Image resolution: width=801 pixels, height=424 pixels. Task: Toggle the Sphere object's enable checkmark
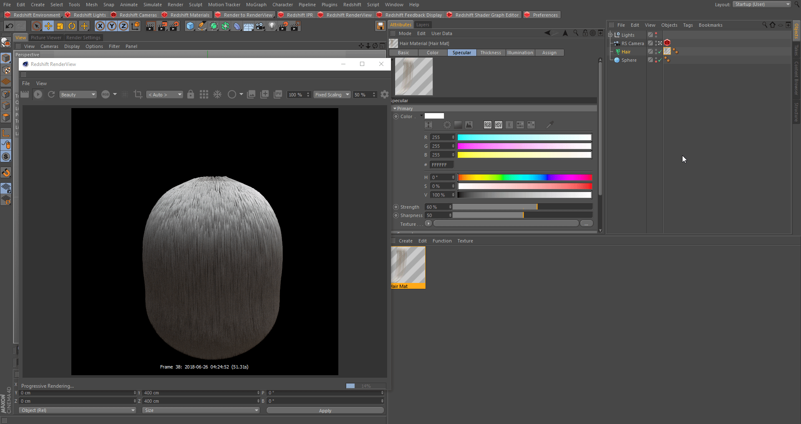coord(660,60)
